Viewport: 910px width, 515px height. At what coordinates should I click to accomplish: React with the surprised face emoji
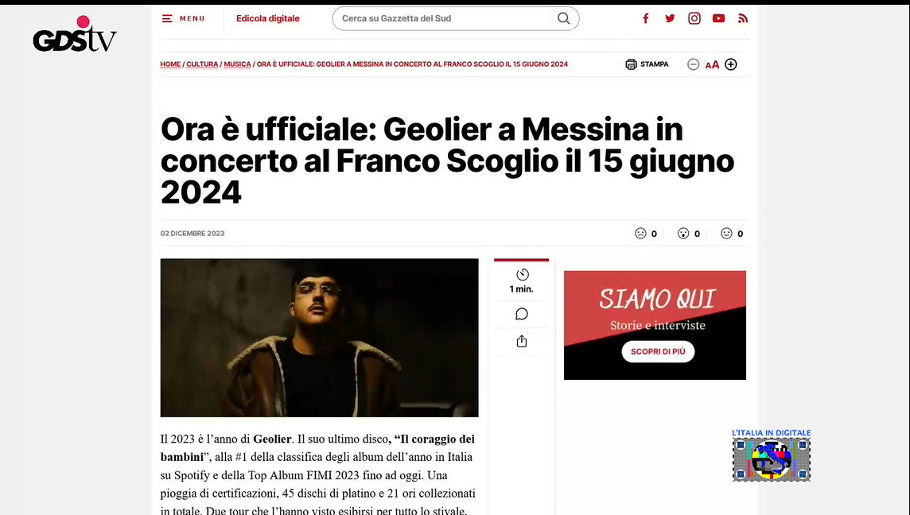683,233
